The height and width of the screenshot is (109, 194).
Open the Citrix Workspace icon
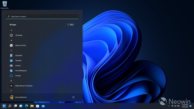coord(11,71)
